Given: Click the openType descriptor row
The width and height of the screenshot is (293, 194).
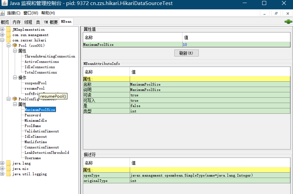Looking at the screenshot, I should pyautogui.click(x=186, y=175).
